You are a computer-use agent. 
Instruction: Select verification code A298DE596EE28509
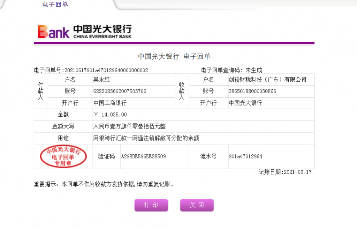143,156
